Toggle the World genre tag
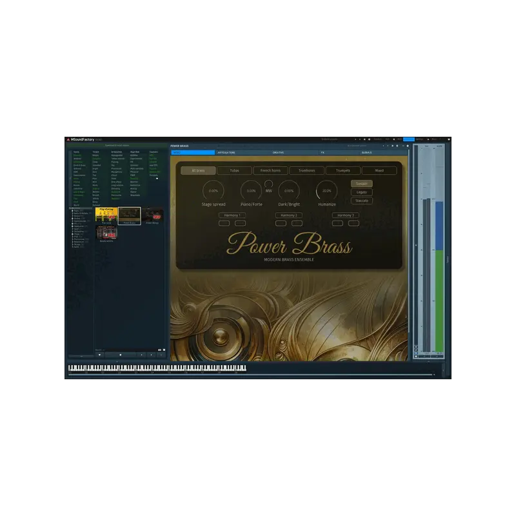 tap(76, 205)
